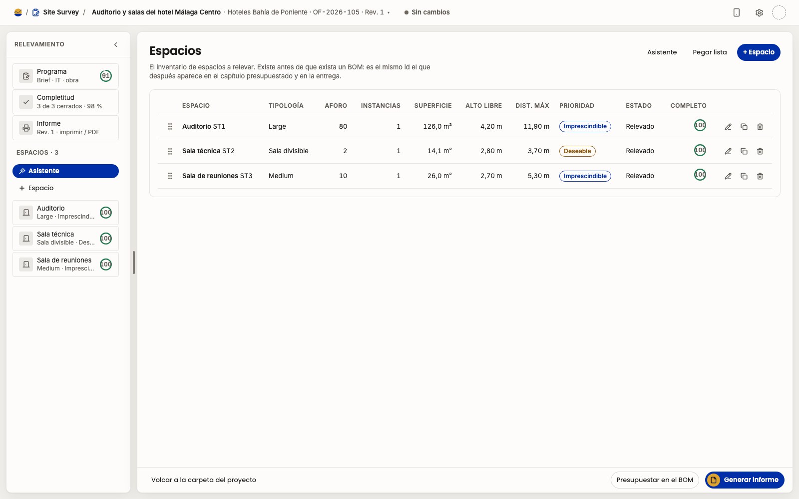Click the Site Survey breadcrumb

click(61, 12)
